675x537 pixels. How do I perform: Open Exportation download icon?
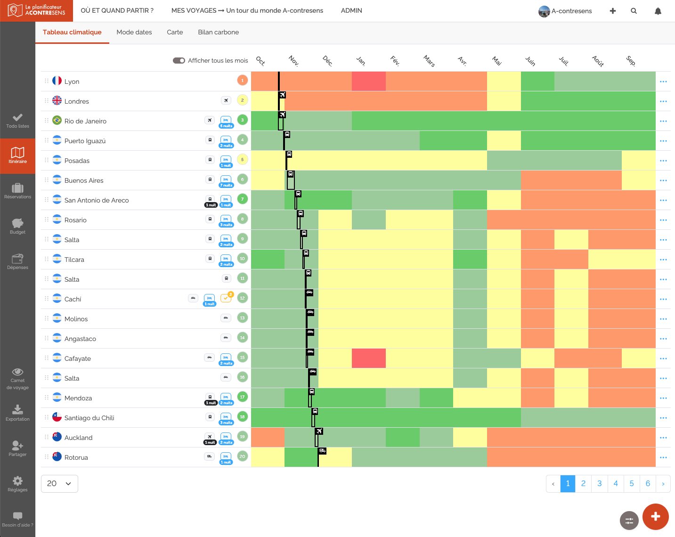click(17, 409)
